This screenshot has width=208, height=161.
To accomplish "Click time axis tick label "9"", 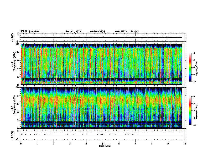I will 168,144.
